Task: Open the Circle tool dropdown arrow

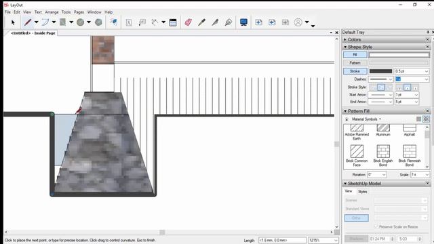Action: point(89,22)
